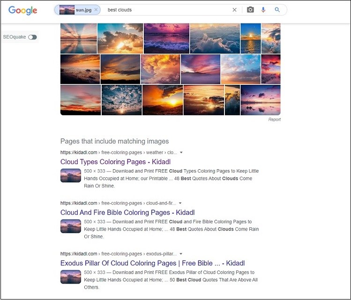The width and height of the screenshot is (351, 300).
Task: Click the cloud-and-fir breadcrumb URL
Action: tap(118, 203)
